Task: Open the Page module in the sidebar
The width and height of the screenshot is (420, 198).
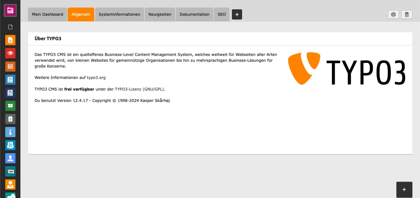Action: 10,40
